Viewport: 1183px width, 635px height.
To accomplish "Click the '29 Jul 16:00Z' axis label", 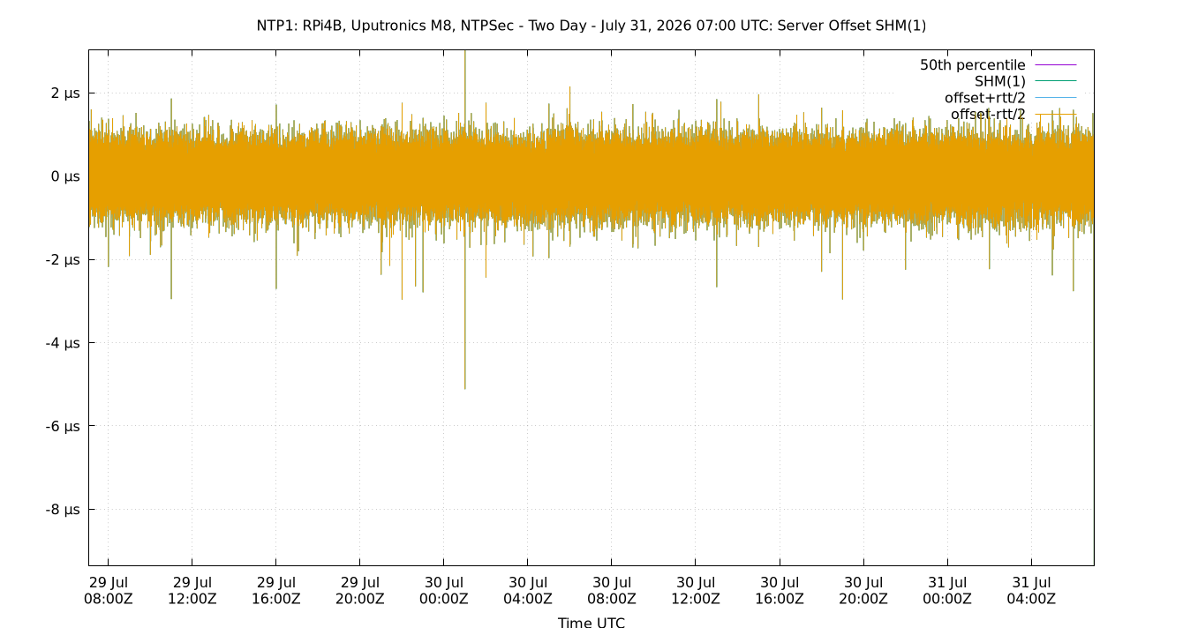I will (275, 590).
